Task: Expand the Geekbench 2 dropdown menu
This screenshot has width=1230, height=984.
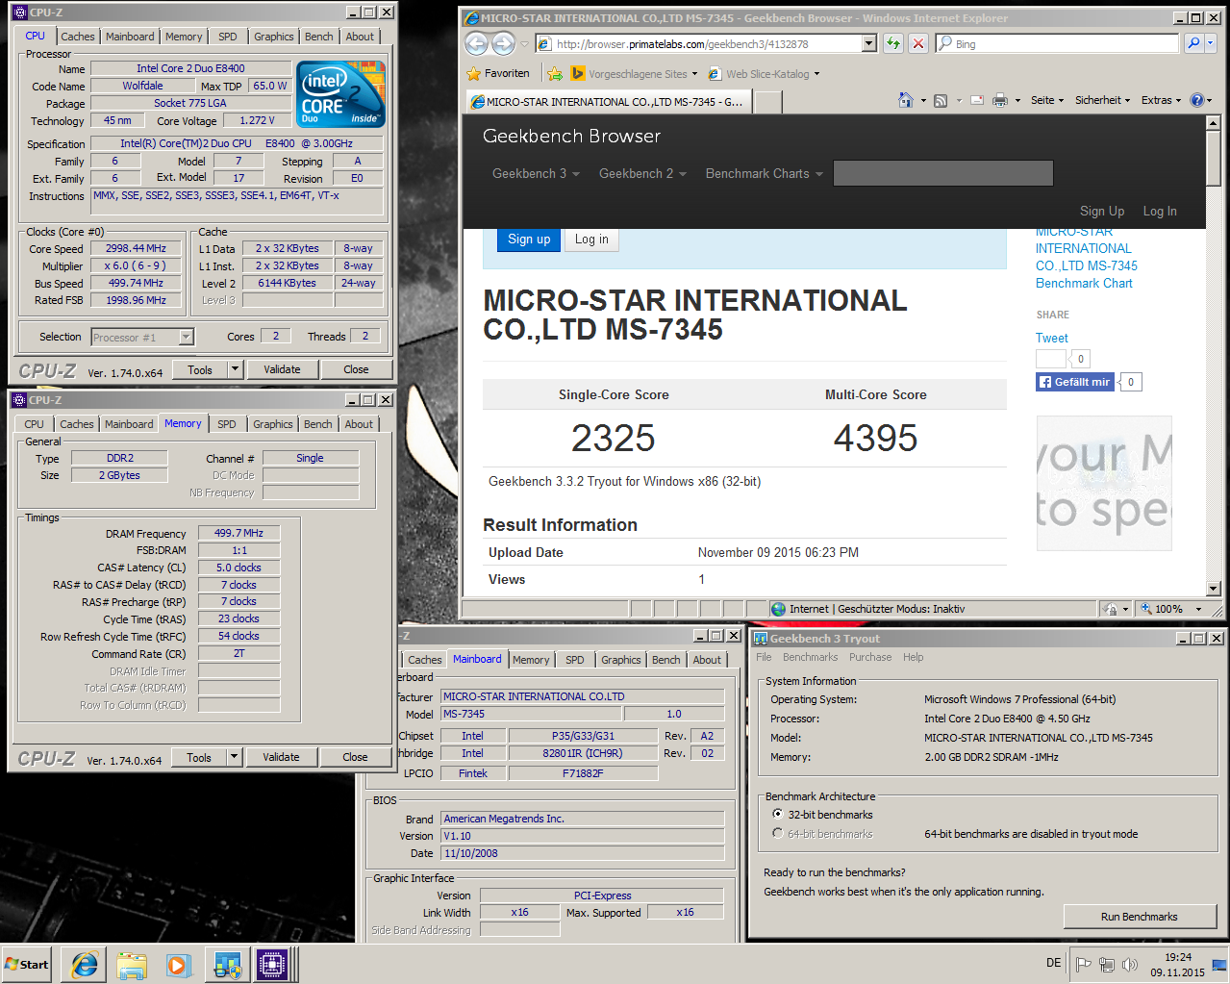Action: [x=642, y=173]
